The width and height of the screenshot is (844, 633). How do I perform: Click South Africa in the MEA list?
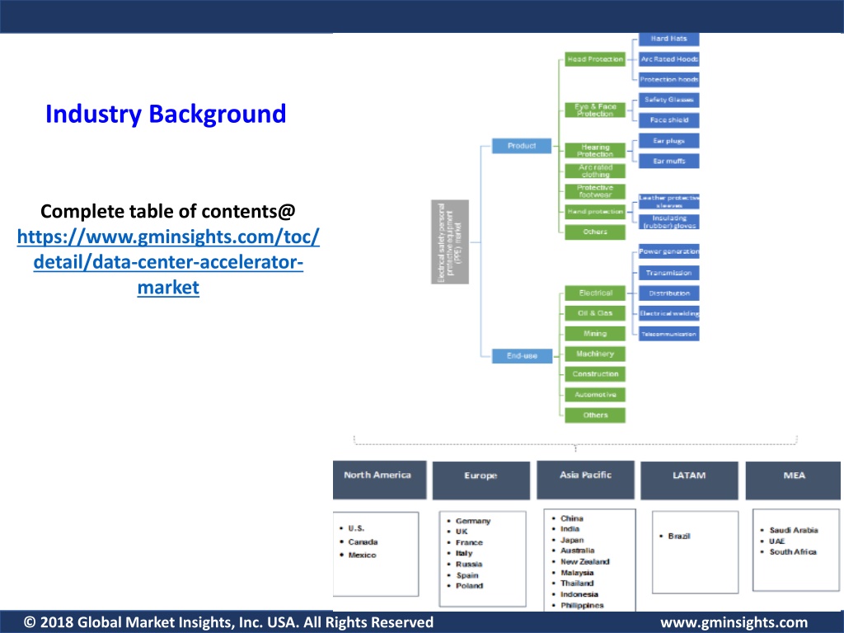tap(793, 552)
